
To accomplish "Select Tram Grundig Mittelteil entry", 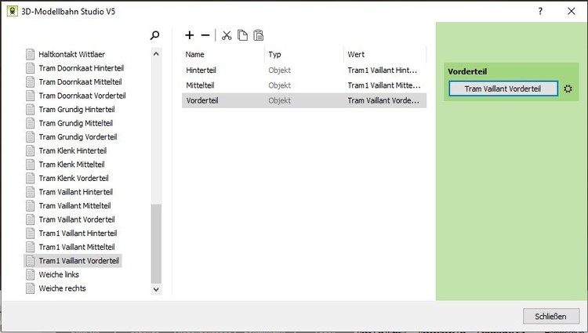I will pos(76,123).
